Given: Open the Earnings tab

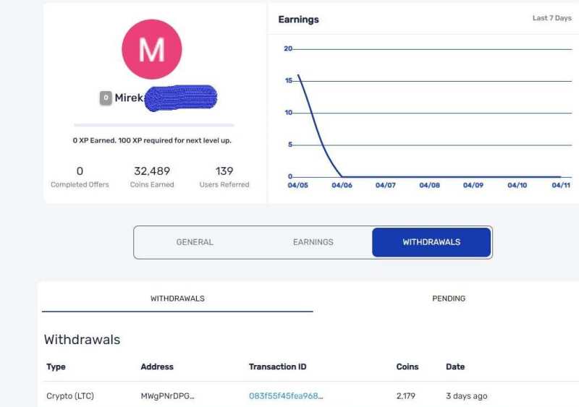Looking at the screenshot, I should [x=313, y=242].
